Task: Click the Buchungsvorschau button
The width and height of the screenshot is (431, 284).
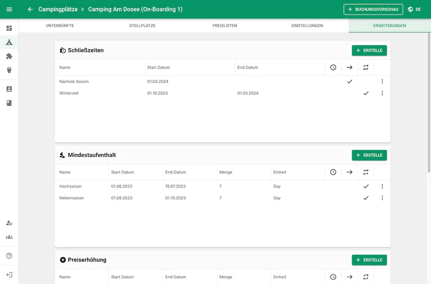Action: pyautogui.click(x=373, y=9)
